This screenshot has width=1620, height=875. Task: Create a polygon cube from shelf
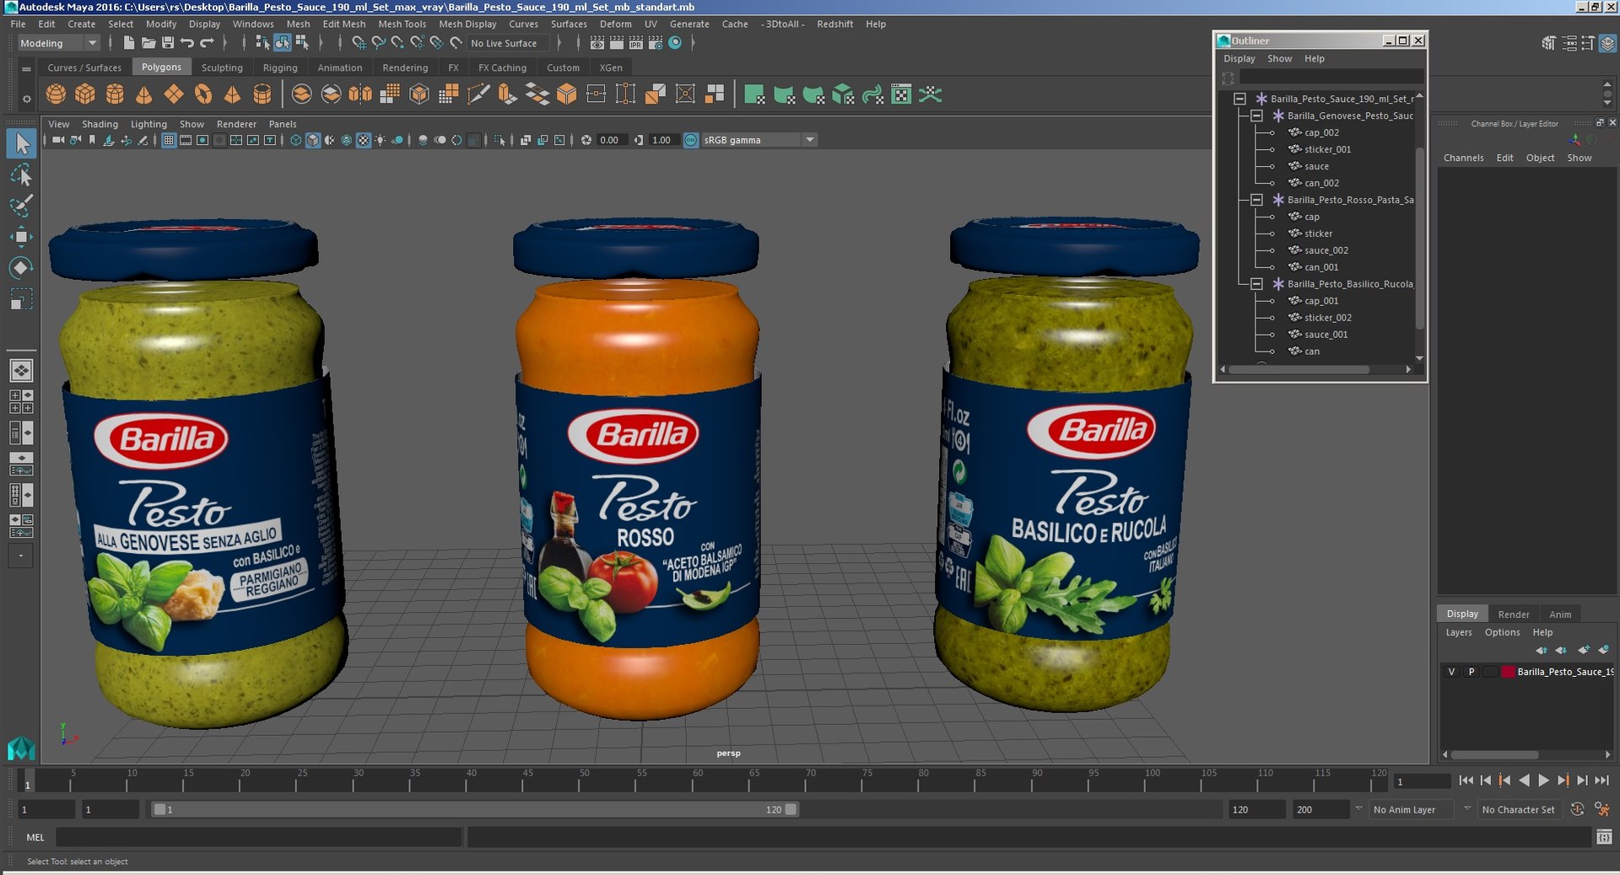click(x=85, y=94)
